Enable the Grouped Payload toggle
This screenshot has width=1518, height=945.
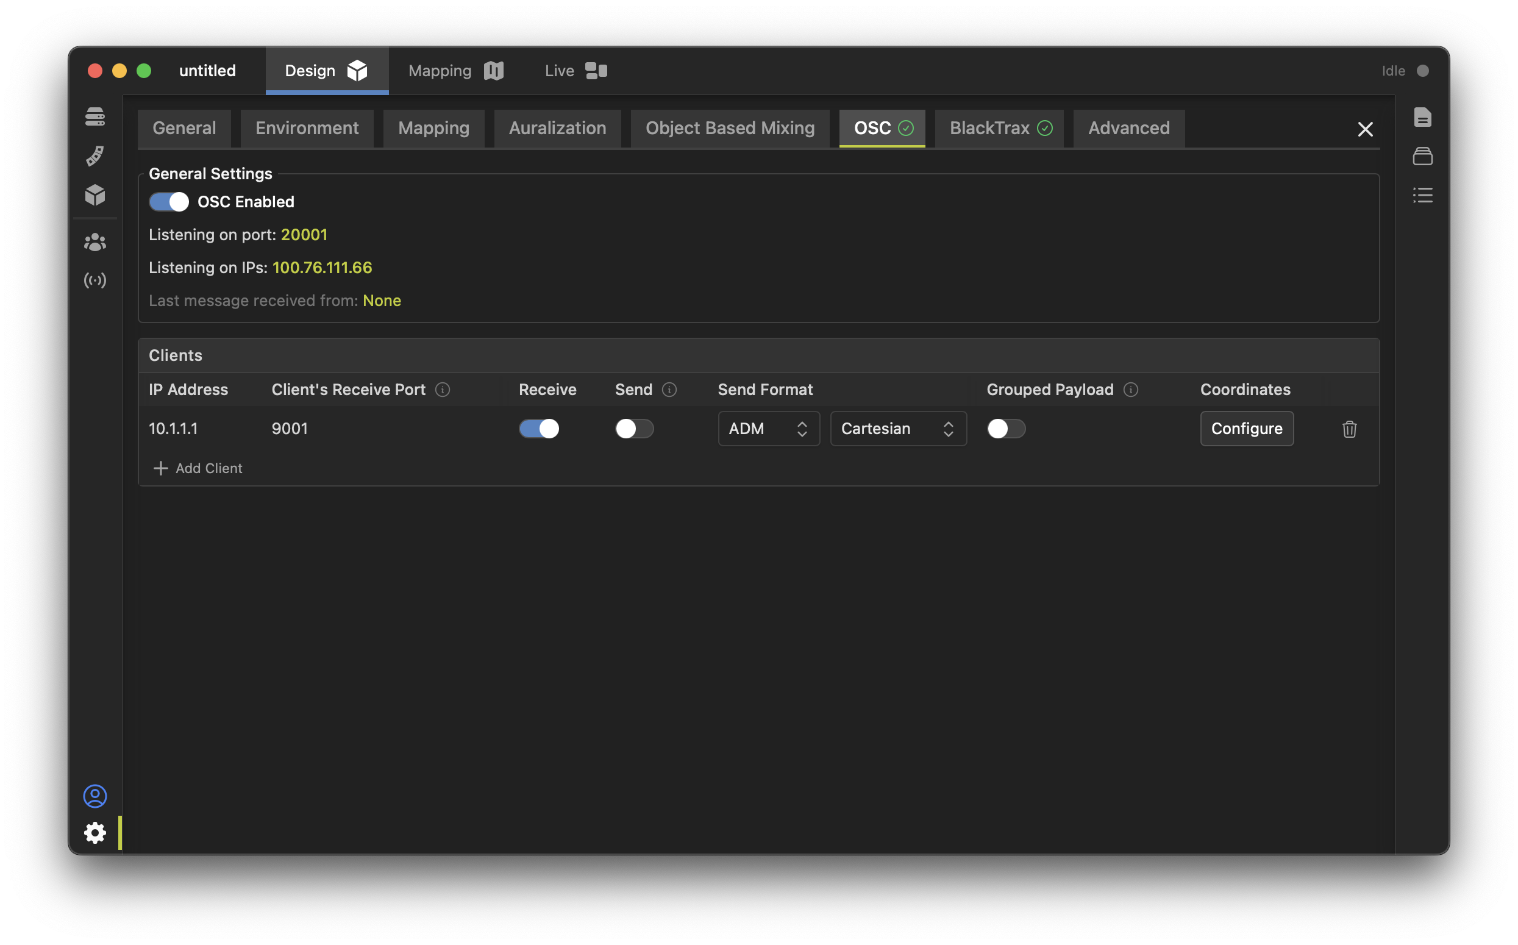click(1005, 429)
